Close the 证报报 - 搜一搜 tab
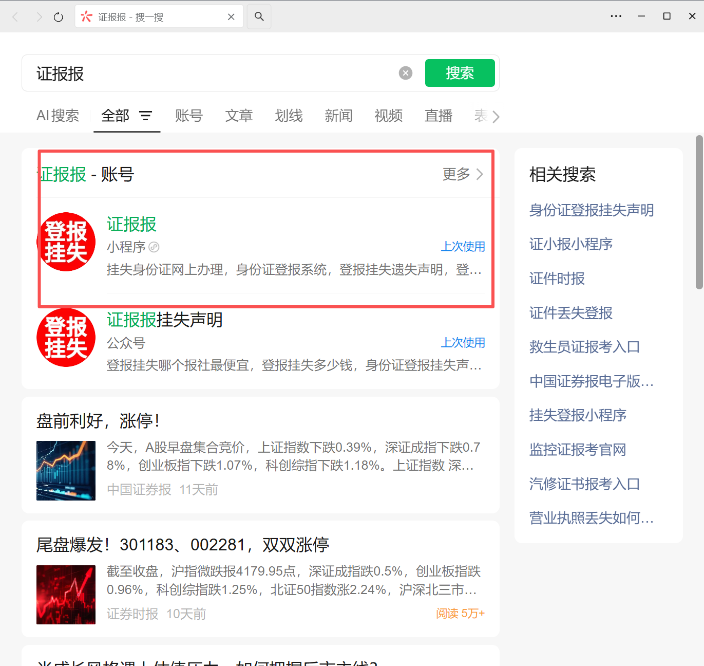704x666 pixels. [x=231, y=17]
